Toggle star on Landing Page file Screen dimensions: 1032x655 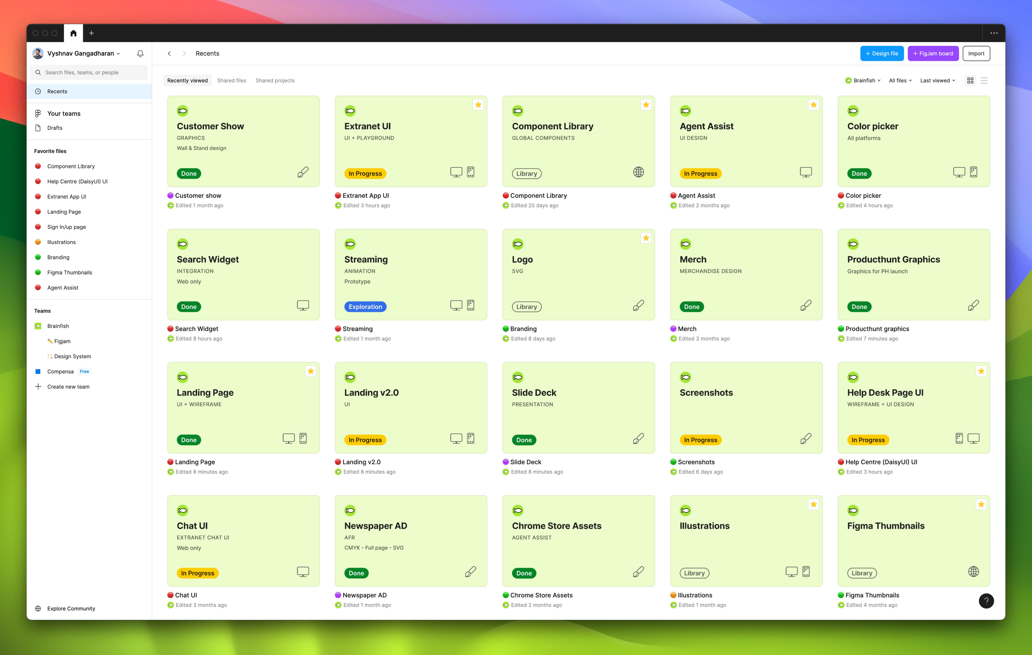coord(311,371)
